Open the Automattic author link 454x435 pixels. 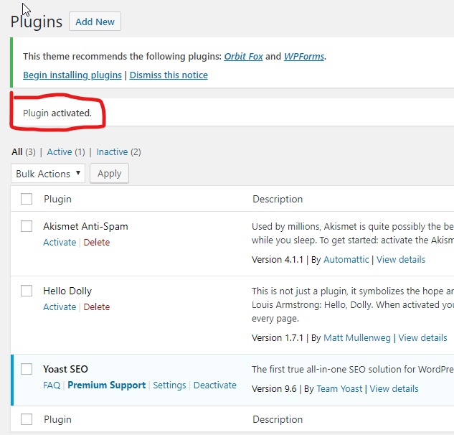point(346,259)
